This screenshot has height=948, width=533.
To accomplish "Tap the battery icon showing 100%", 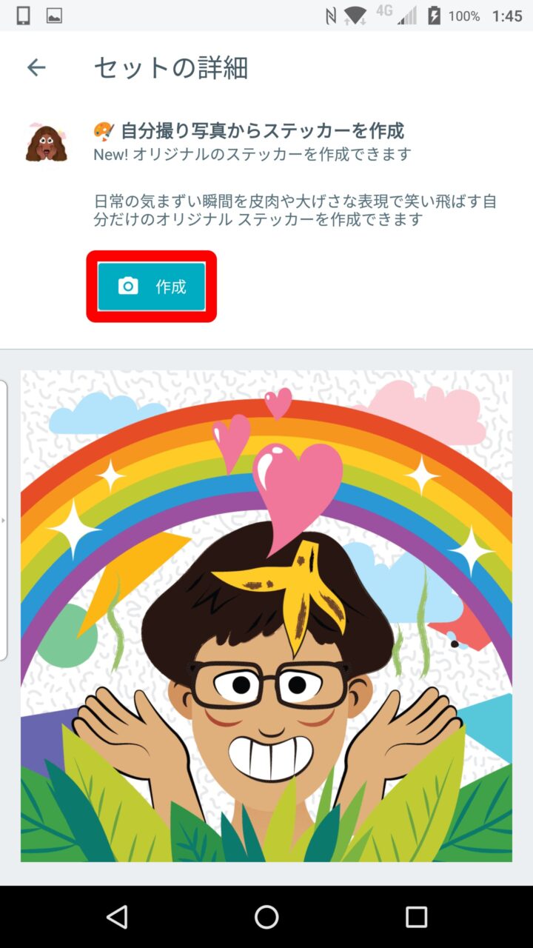I will click(x=435, y=16).
